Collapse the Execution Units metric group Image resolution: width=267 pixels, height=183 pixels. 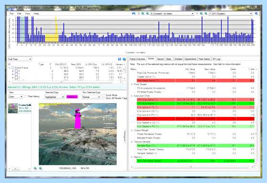coord(132,96)
